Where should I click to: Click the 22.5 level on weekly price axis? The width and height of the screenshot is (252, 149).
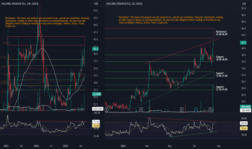pos(96,104)
